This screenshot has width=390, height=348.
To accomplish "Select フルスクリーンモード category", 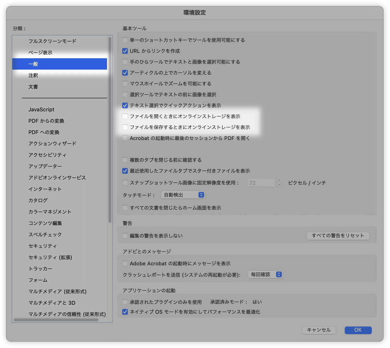I will point(60,41).
